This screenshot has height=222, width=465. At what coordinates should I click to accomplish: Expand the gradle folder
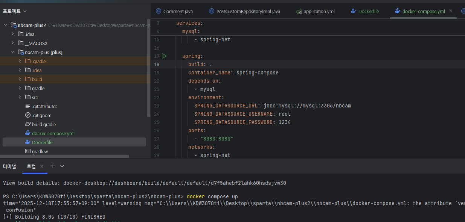click(20, 88)
